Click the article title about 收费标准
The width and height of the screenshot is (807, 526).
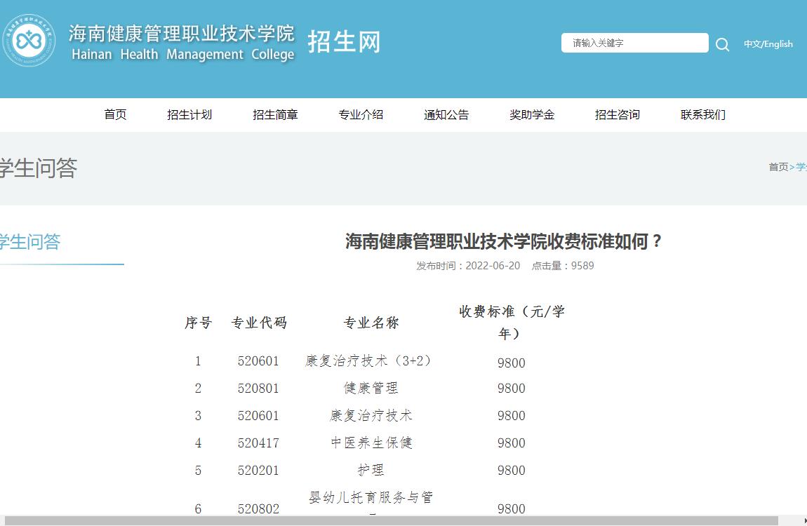tap(504, 241)
